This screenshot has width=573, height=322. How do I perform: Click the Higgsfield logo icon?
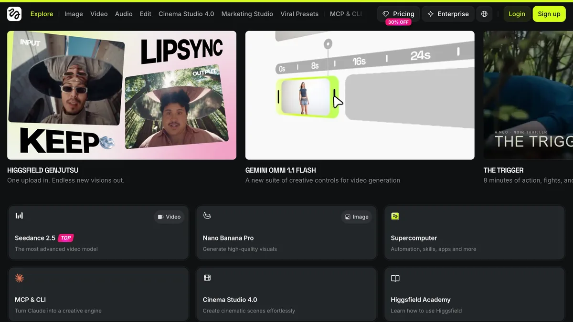coord(14,14)
